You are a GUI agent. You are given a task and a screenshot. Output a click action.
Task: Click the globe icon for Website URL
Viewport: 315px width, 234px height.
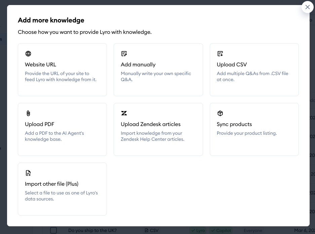click(28, 54)
